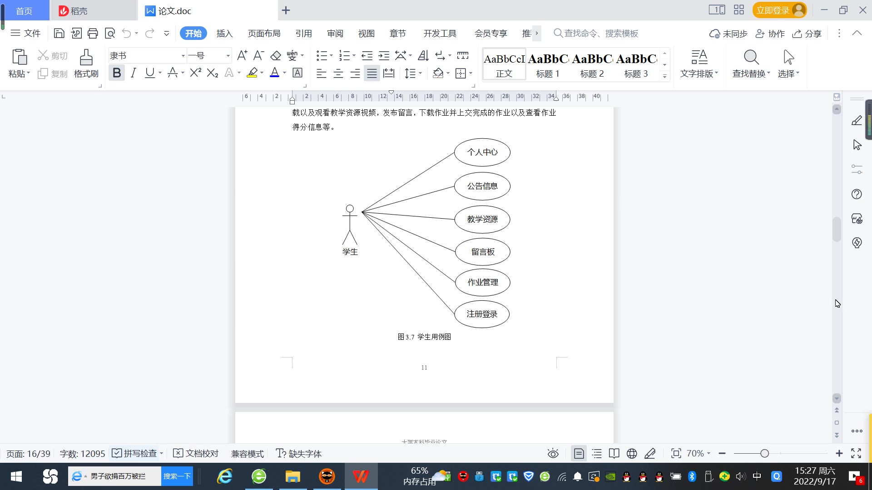Click the Clear Formatting eraser icon

[x=276, y=55]
